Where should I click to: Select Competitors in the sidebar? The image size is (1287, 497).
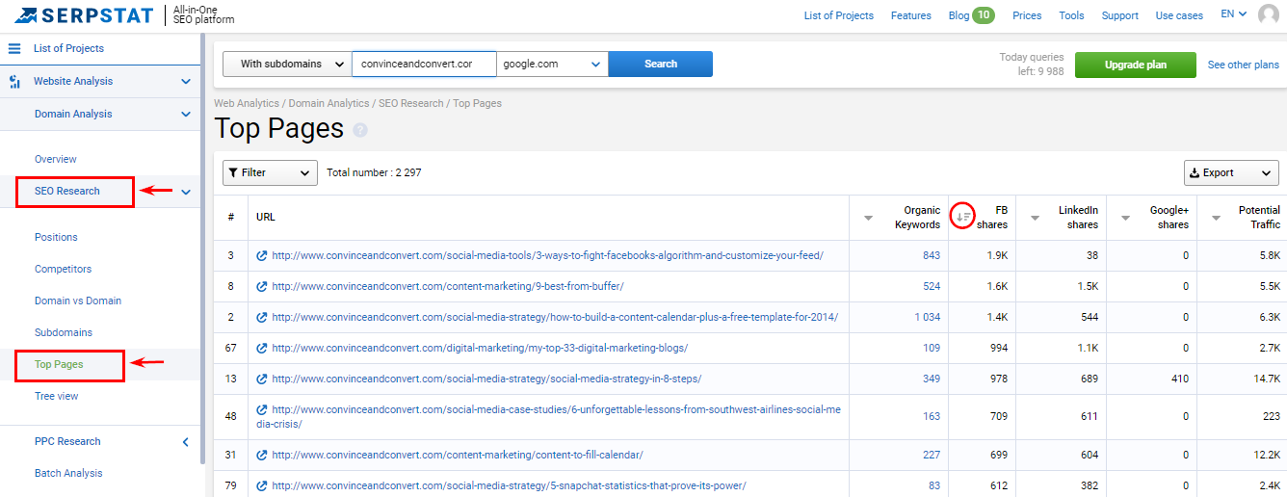coord(63,269)
